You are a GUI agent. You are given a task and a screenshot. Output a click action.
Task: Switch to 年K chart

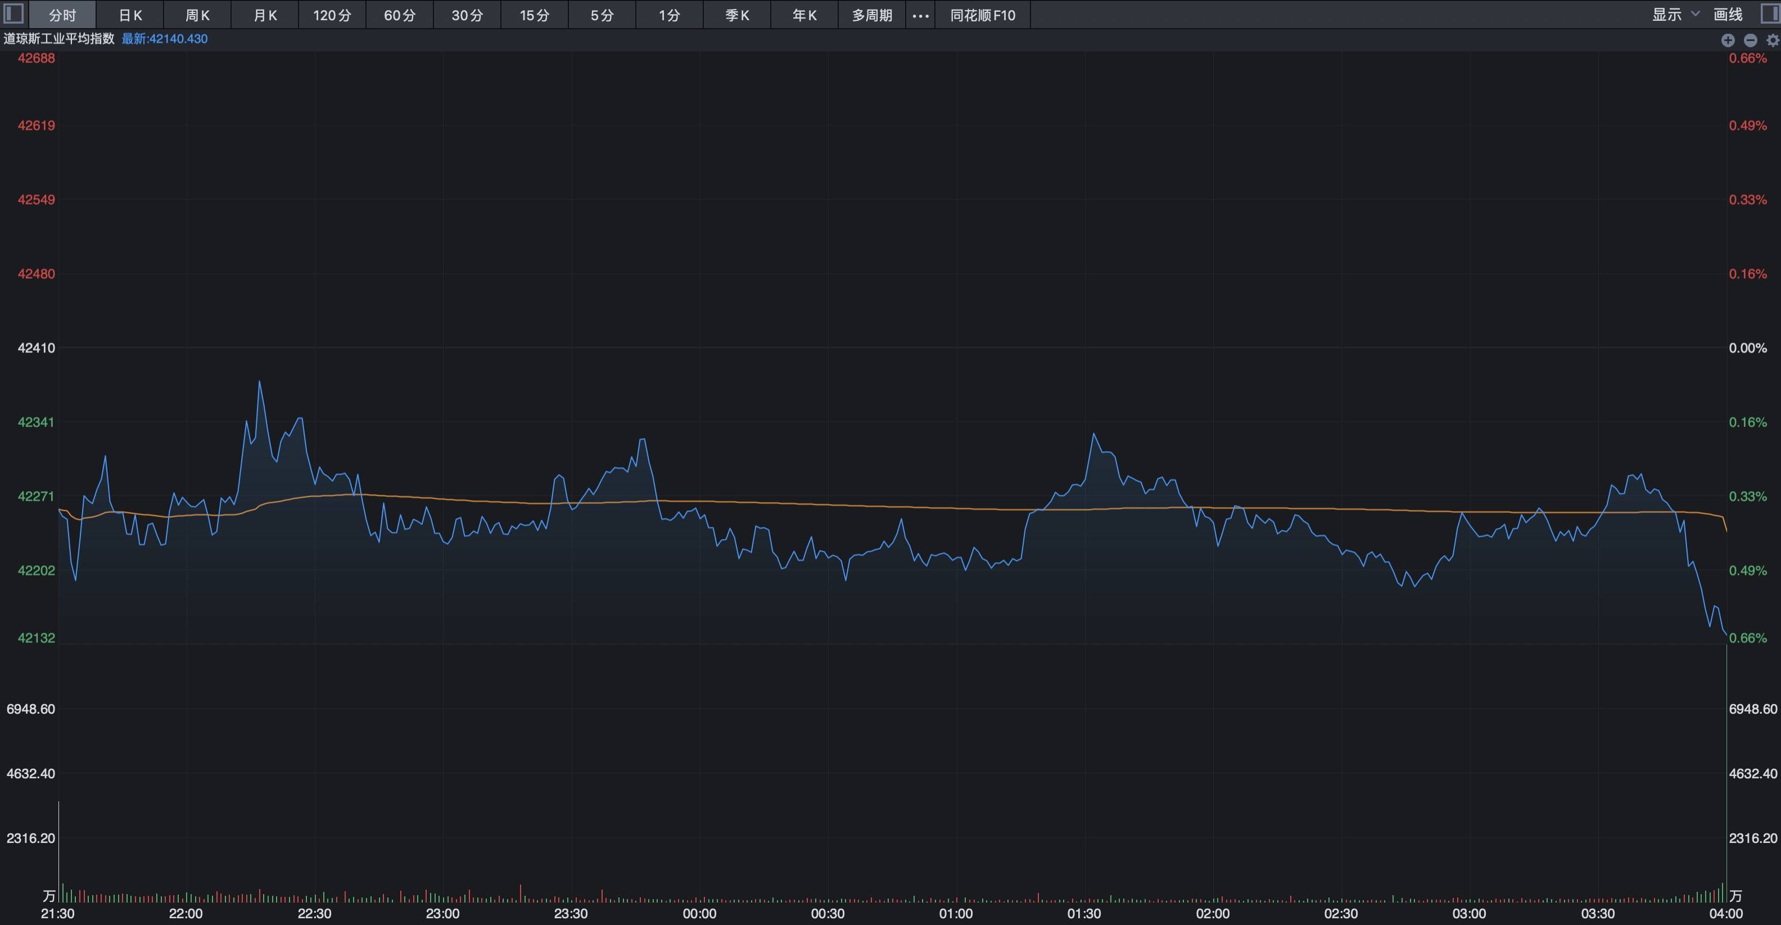804,15
